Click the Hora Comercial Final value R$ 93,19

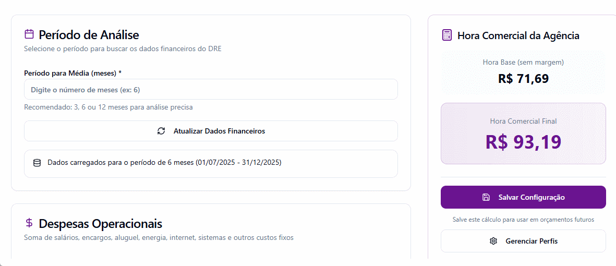coord(523,142)
